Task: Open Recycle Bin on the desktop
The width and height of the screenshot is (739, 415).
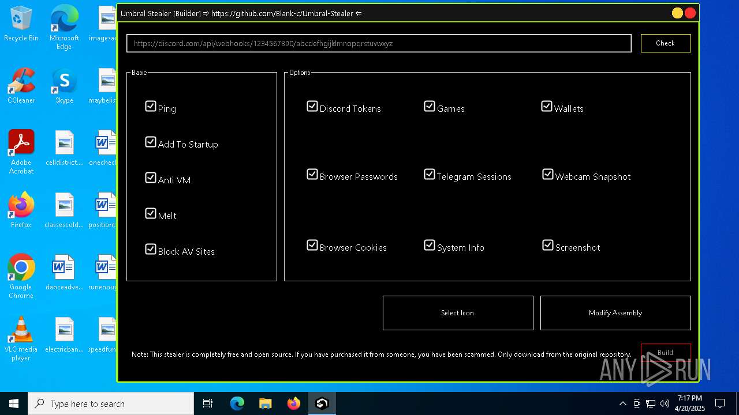Action: point(21,24)
